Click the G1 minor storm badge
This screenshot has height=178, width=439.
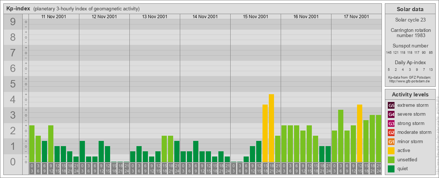(x=391, y=142)
